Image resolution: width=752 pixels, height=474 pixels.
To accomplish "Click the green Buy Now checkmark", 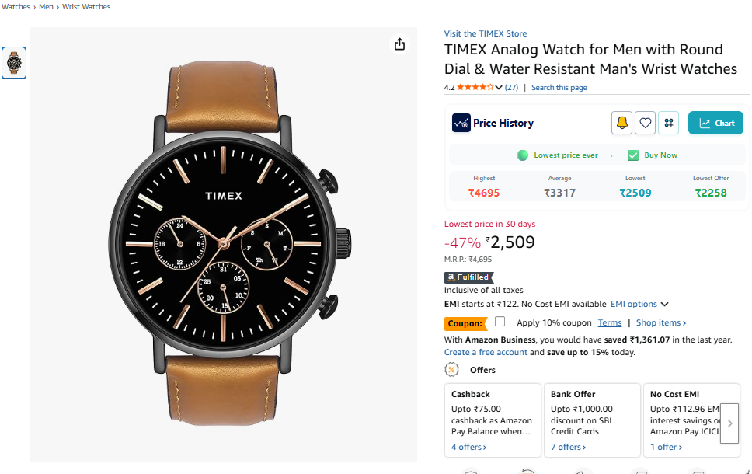I will [x=632, y=155].
